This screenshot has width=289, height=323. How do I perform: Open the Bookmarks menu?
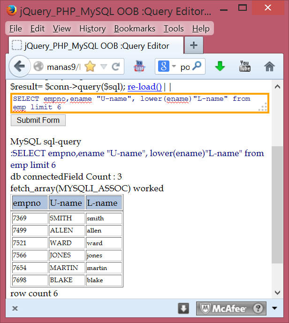click(x=135, y=29)
